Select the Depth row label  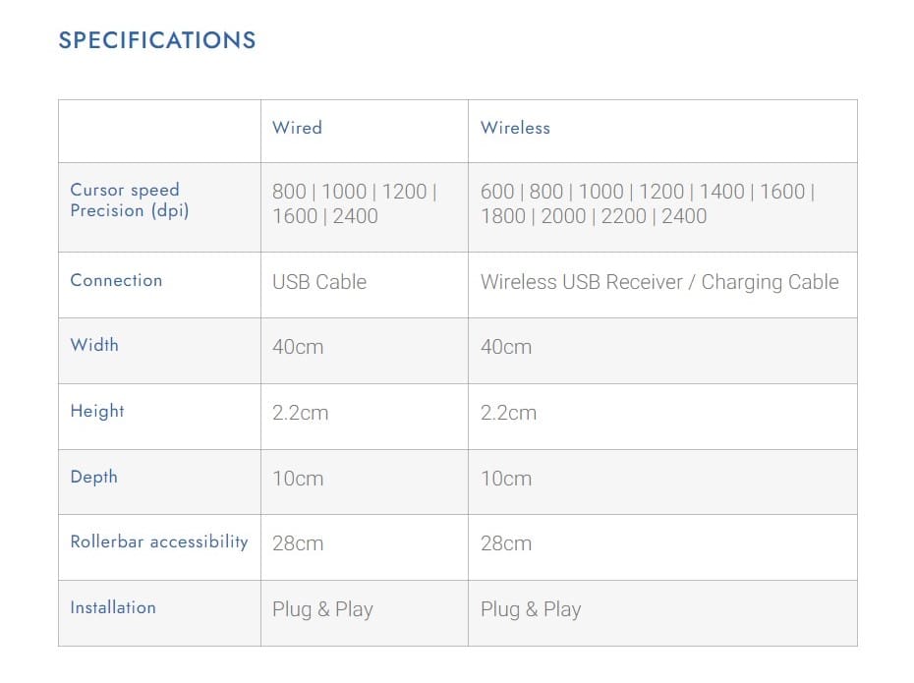(x=94, y=477)
